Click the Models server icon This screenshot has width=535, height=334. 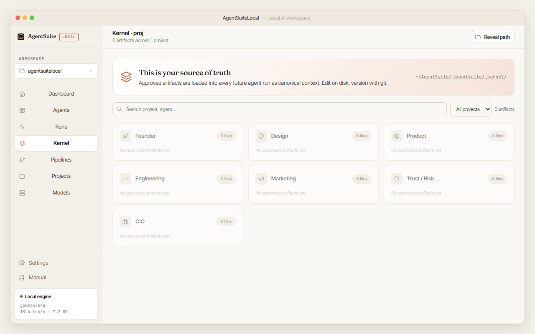point(22,193)
